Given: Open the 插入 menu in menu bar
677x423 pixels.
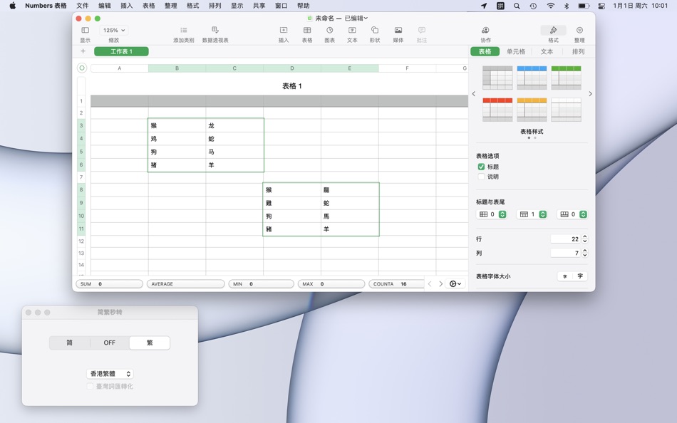Looking at the screenshot, I should point(127,6).
